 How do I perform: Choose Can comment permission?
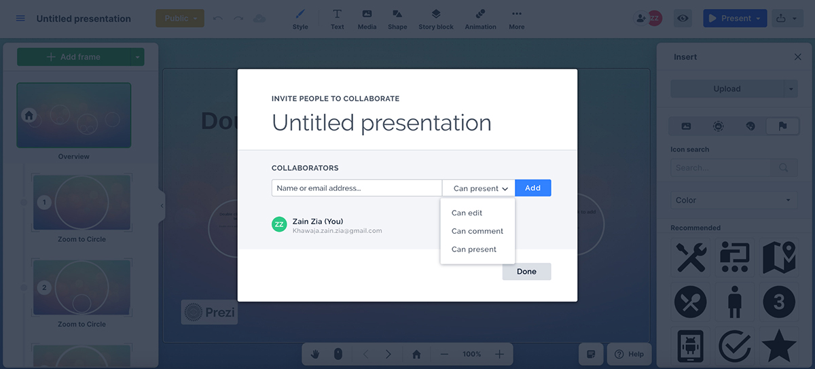(x=477, y=231)
